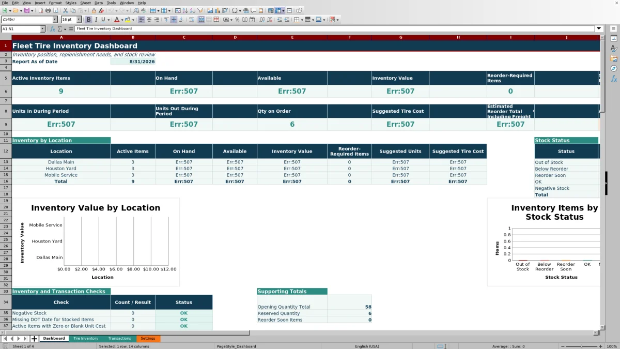Click the AutoFilter funnel icon
Image resolution: width=620 pixels, height=349 pixels.
(x=200, y=10)
